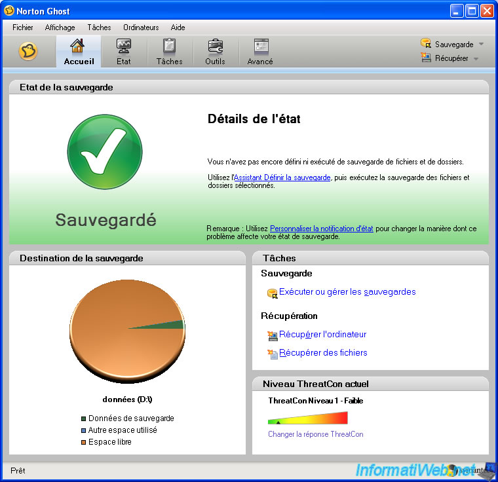
Task: Click the icon beside Exécuter ou gérer les sauvegardes
Action: (272, 293)
